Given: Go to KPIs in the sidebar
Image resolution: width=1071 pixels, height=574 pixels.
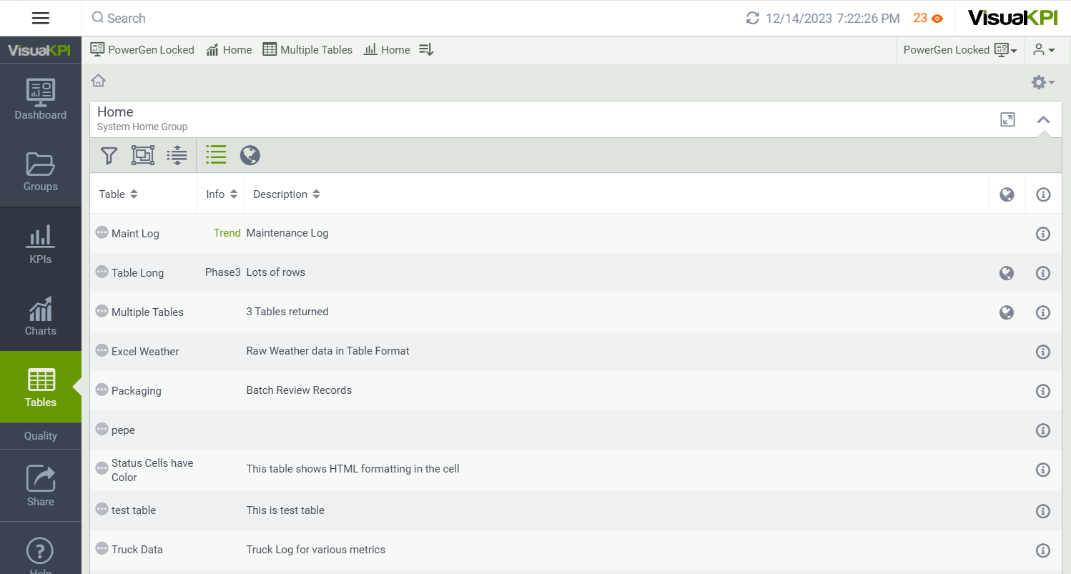Looking at the screenshot, I should [x=41, y=244].
